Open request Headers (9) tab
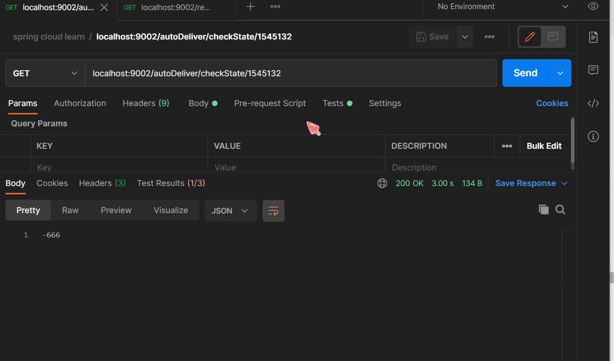Image resolution: width=614 pixels, height=361 pixels. (146, 103)
